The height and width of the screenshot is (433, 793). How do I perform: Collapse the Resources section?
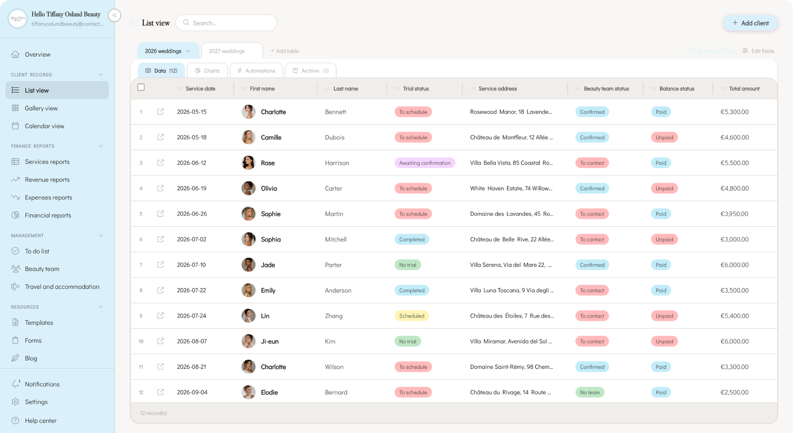click(101, 307)
